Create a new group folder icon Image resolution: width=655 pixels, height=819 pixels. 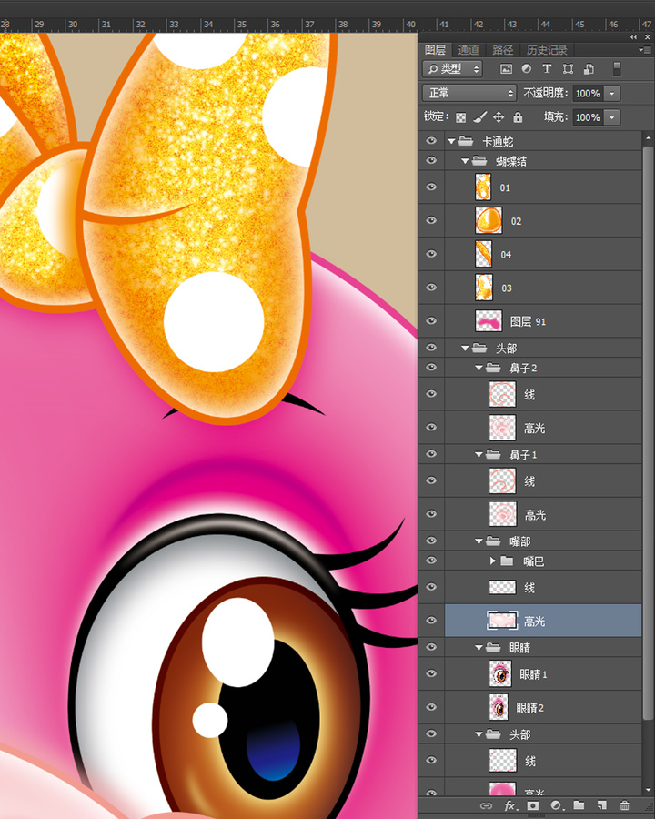pos(579,805)
